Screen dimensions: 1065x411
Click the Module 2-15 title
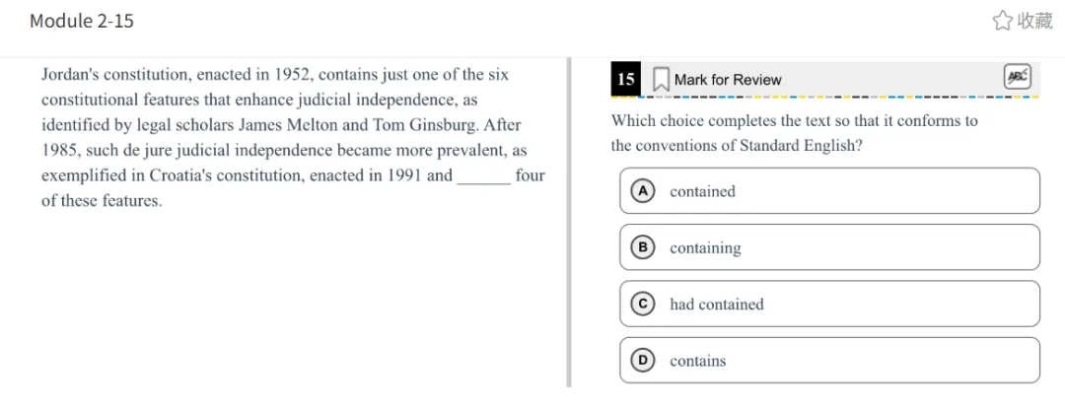click(82, 21)
